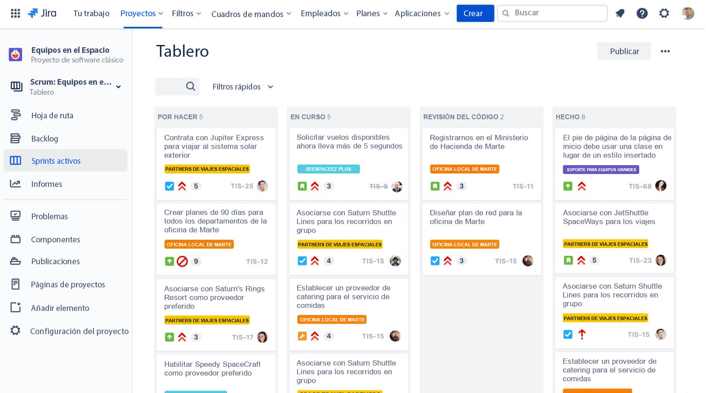Click the highest priority icon on TIS-11
Image resolution: width=706 pixels, height=393 pixels.
click(448, 186)
